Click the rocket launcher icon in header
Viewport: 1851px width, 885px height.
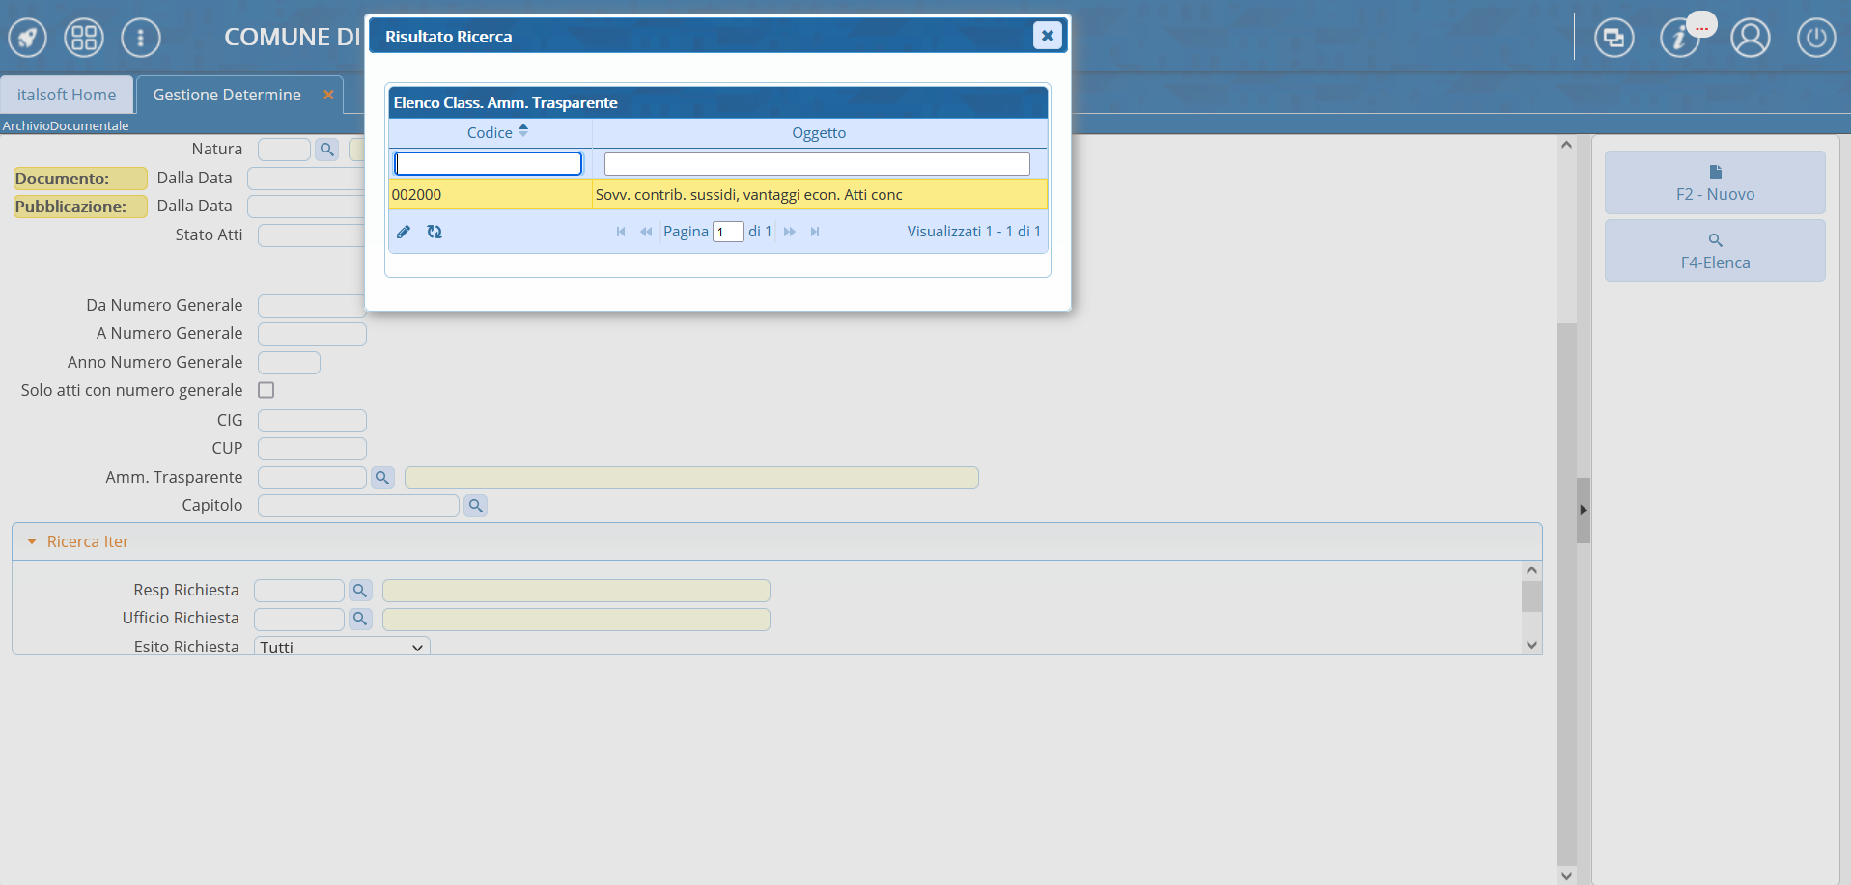pyautogui.click(x=27, y=39)
